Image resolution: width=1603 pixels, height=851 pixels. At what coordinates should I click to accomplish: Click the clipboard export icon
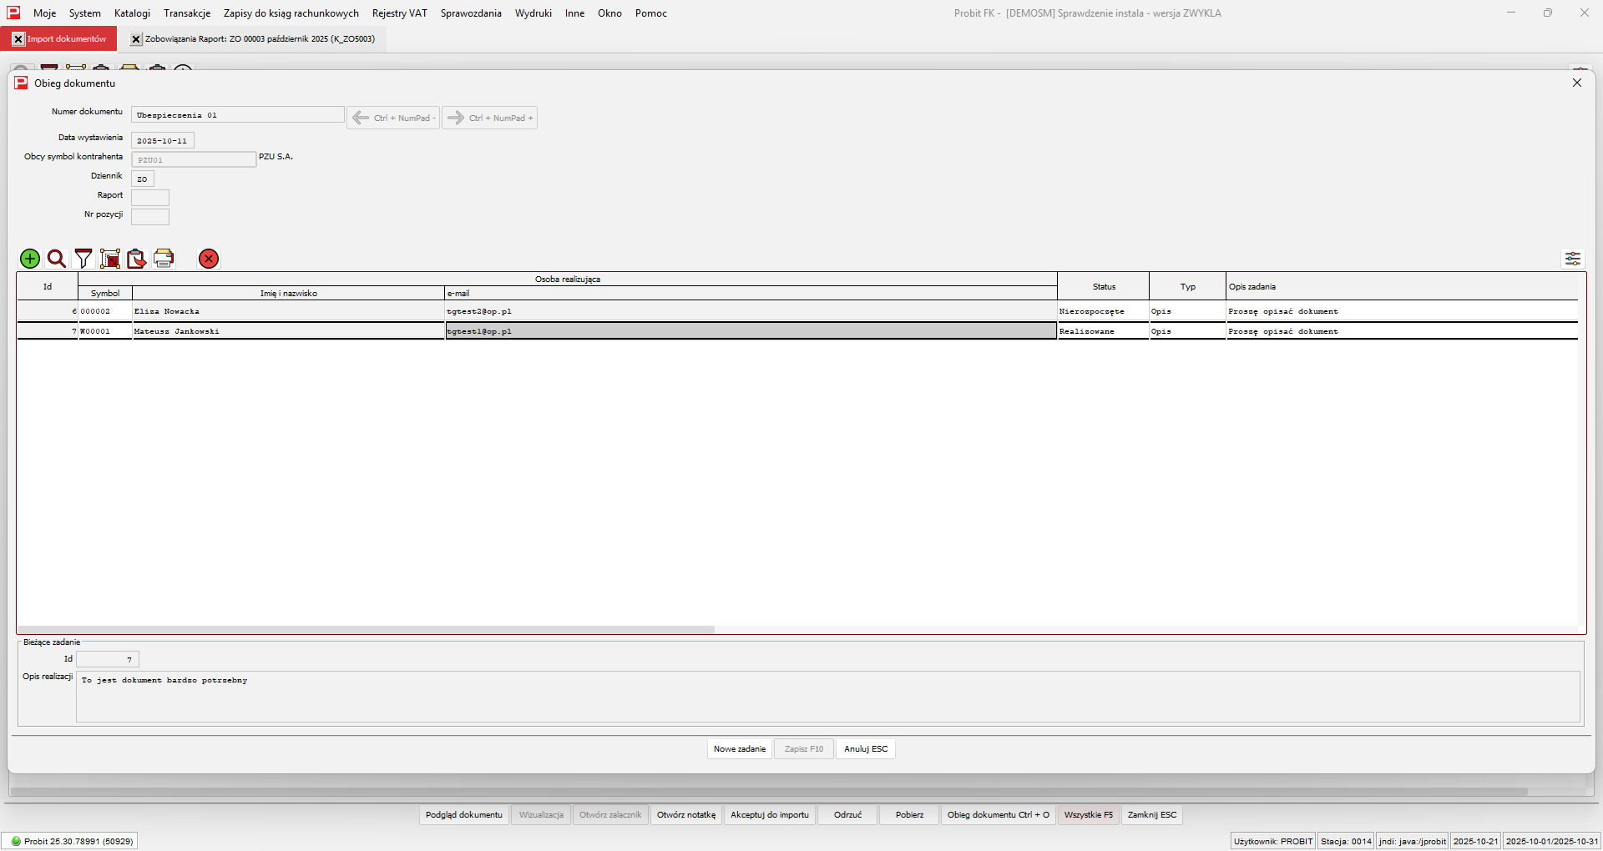[136, 259]
